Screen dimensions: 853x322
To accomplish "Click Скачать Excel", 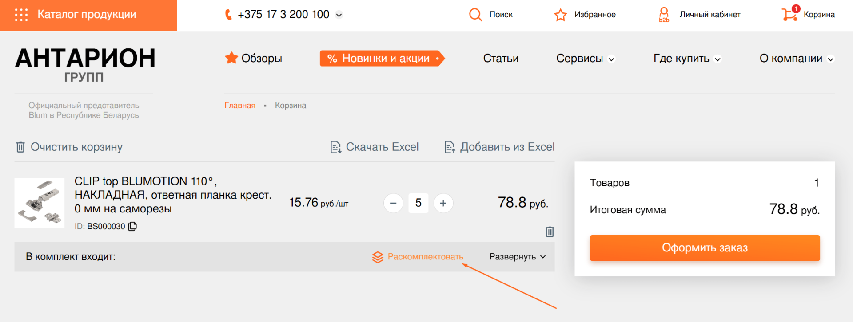I will coord(382,147).
